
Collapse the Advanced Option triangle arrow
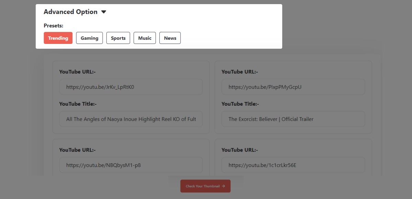point(104,12)
